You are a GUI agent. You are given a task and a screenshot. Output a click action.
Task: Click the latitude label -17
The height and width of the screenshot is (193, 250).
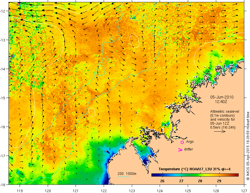pos(3,156)
